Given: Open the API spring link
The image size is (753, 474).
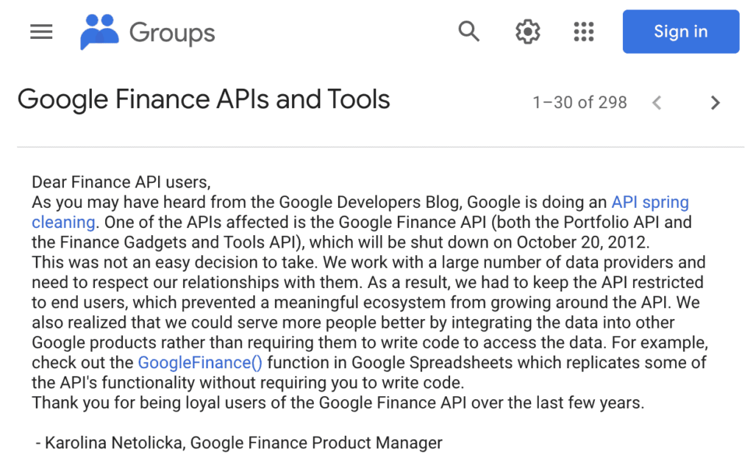Looking at the screenshot, I should [x=650, y=202].
